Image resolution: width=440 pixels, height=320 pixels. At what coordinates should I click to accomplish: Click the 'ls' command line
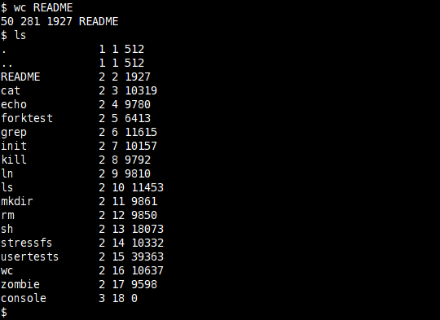pyautogui.click(x=14, y=35)
